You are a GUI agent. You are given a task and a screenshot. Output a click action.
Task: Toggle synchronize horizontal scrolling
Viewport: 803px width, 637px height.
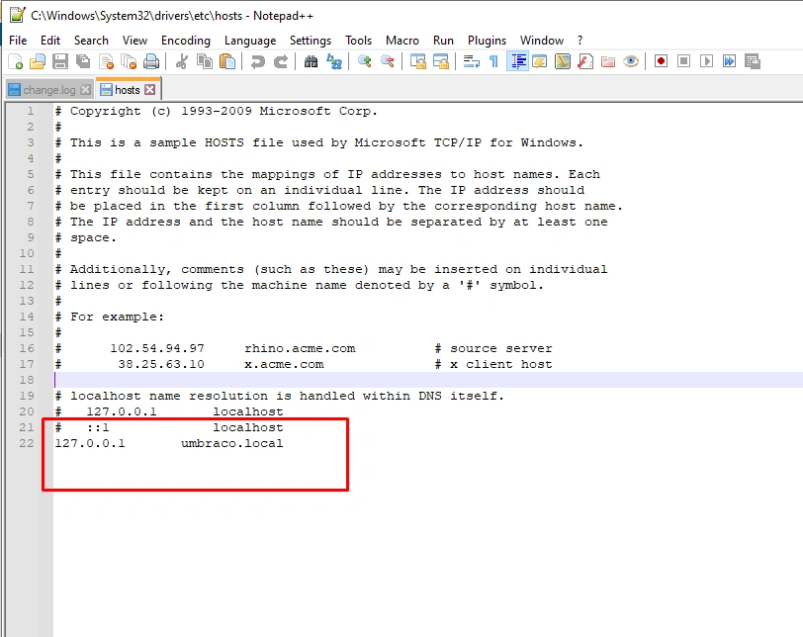click(x=440, y=61)
